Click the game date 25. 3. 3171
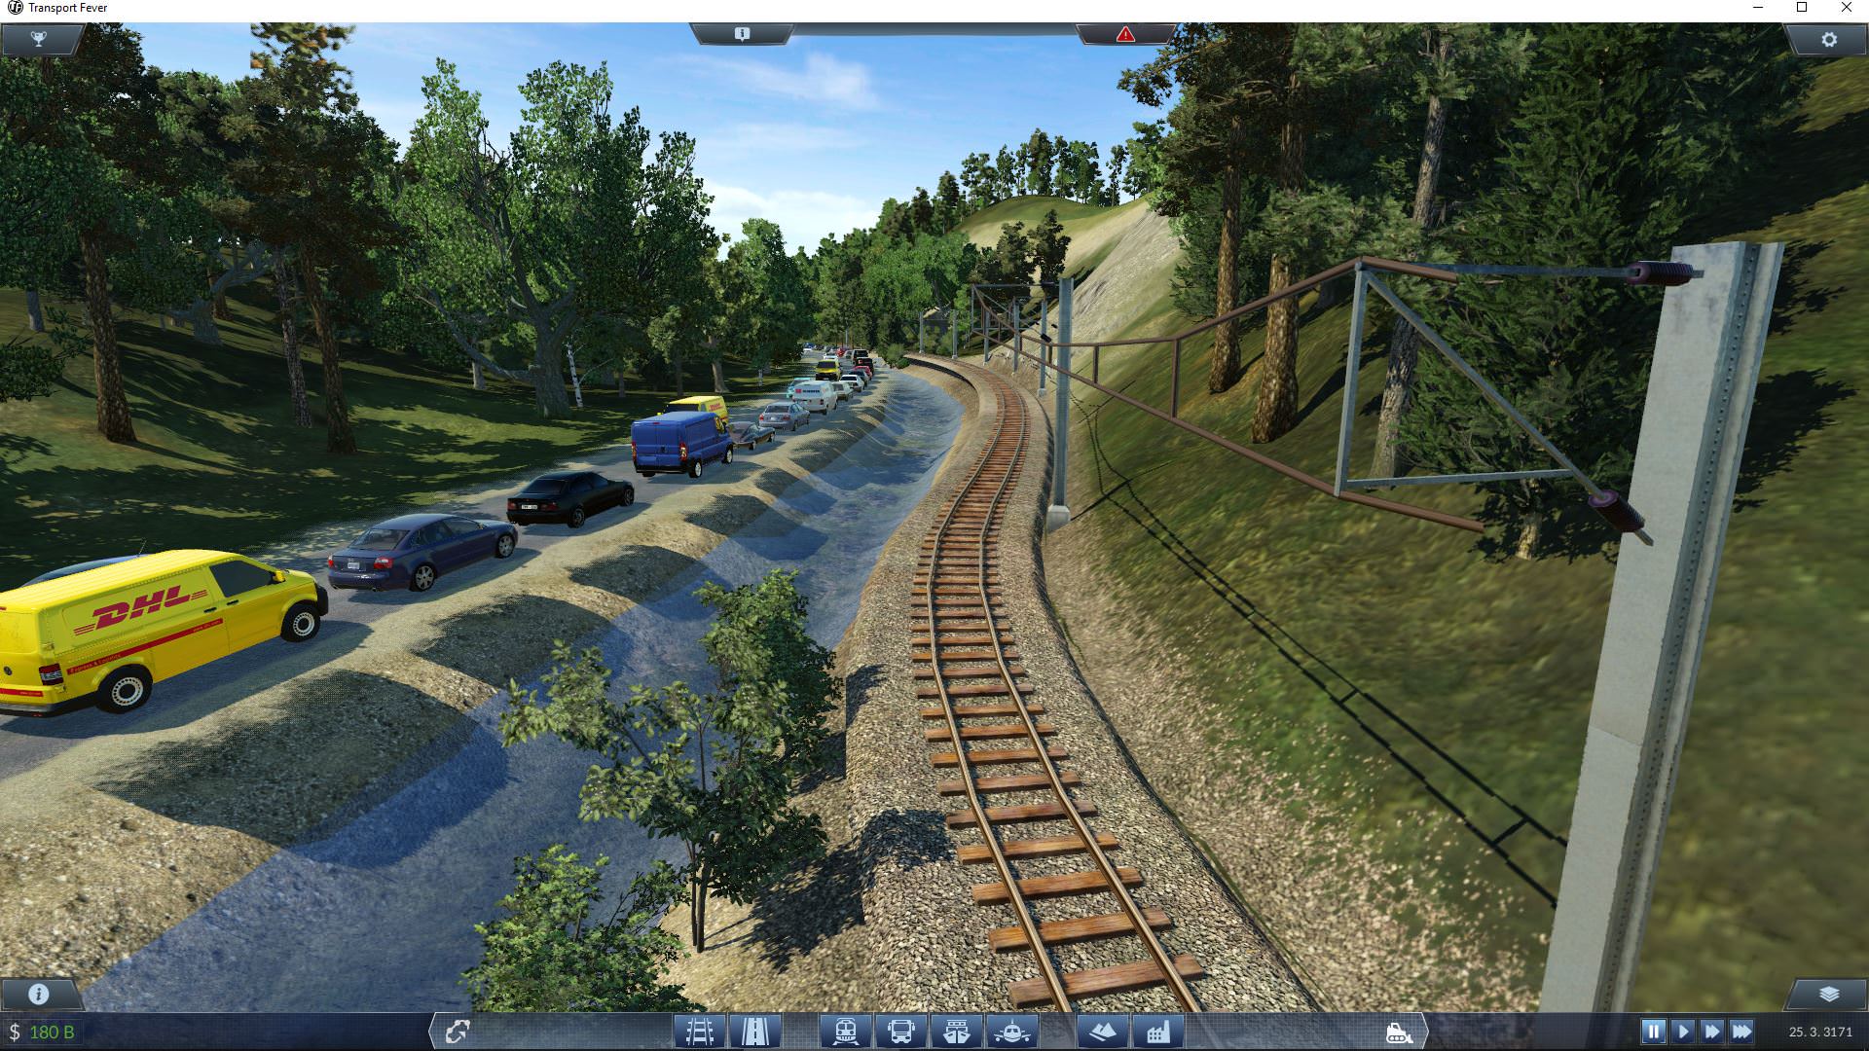This screenshot has height=1051, width=1869. [x=1820, y=1032]
